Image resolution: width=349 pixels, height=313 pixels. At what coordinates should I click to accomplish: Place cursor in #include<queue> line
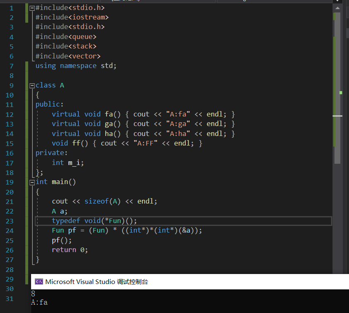coord(66,36)
